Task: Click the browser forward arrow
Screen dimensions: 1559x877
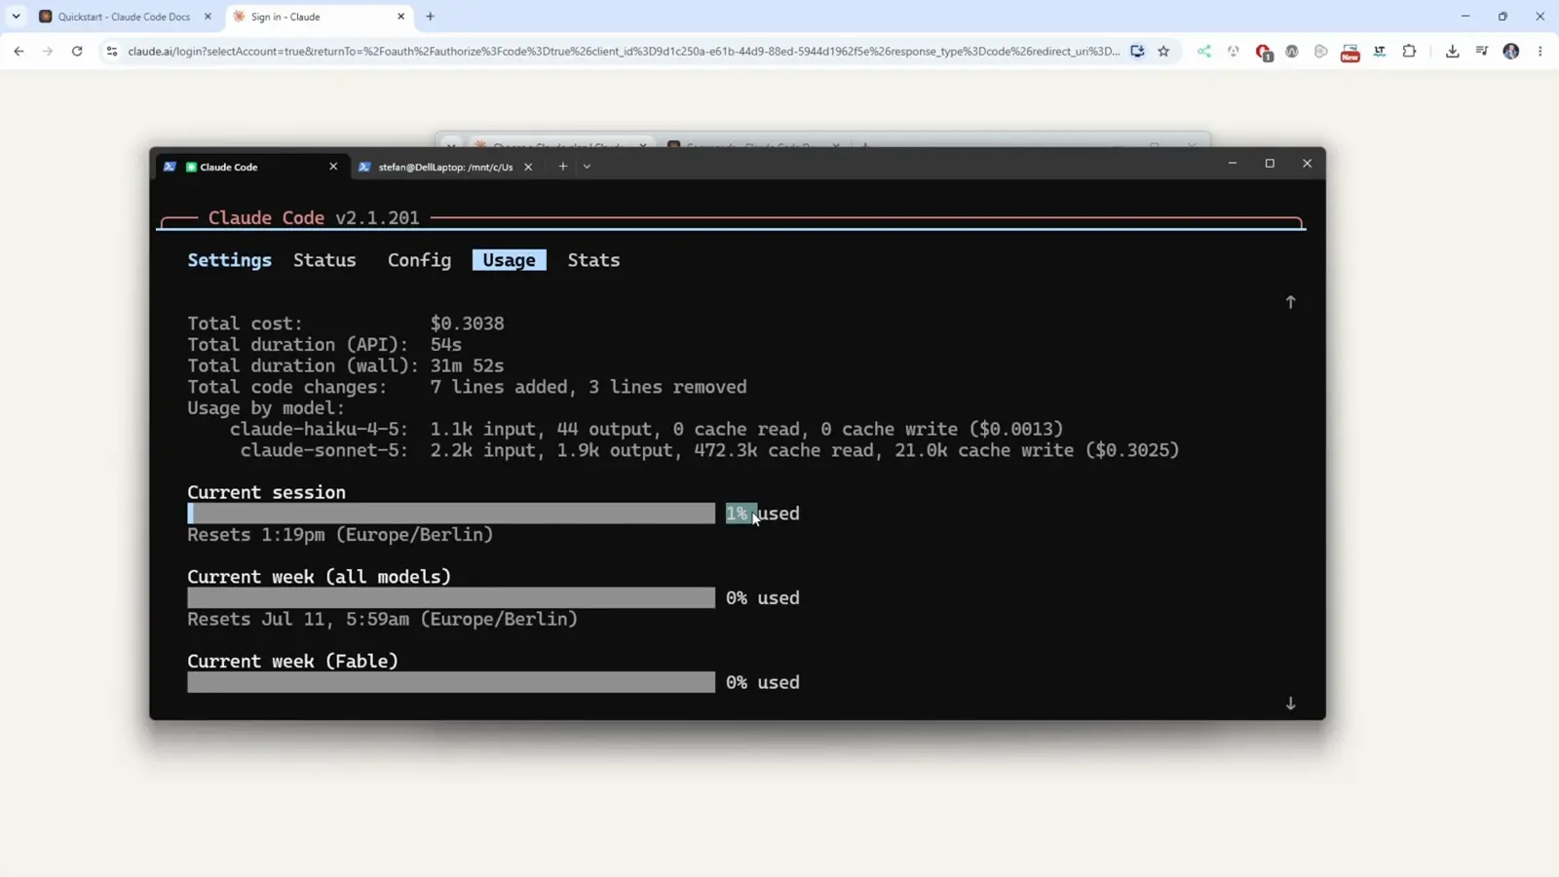Action: tap(47, 52)
